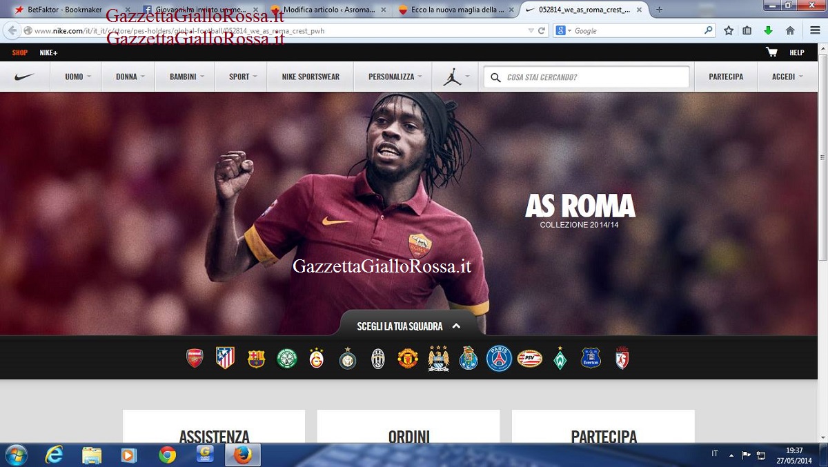Go back with the browser back arrow

12,30
